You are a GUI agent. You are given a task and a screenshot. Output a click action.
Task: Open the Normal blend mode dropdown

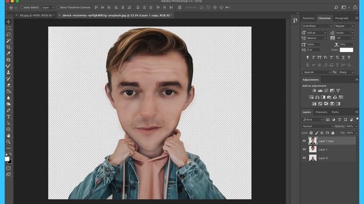coord(317,126)
